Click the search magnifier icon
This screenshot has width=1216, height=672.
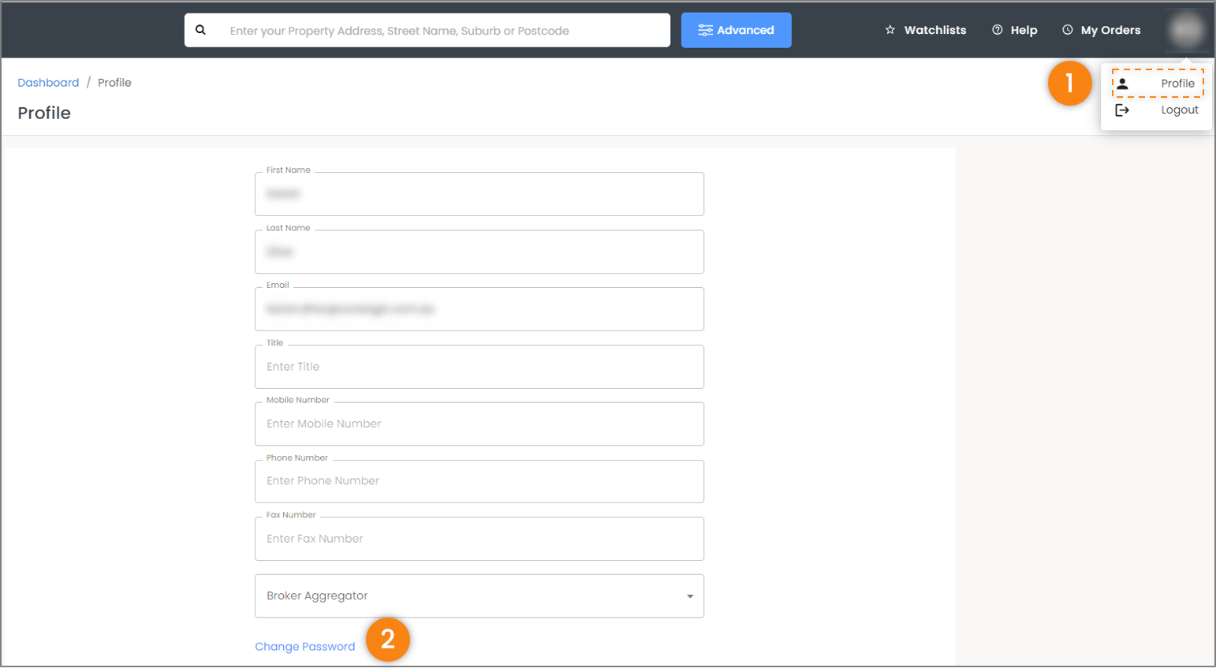tap(200, 30)
